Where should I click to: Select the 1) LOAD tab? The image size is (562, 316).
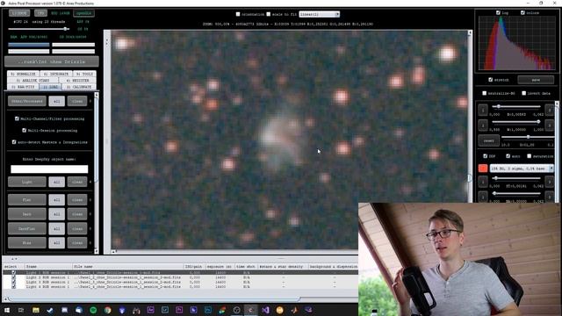pyautogui.click(x=50, y=87)
